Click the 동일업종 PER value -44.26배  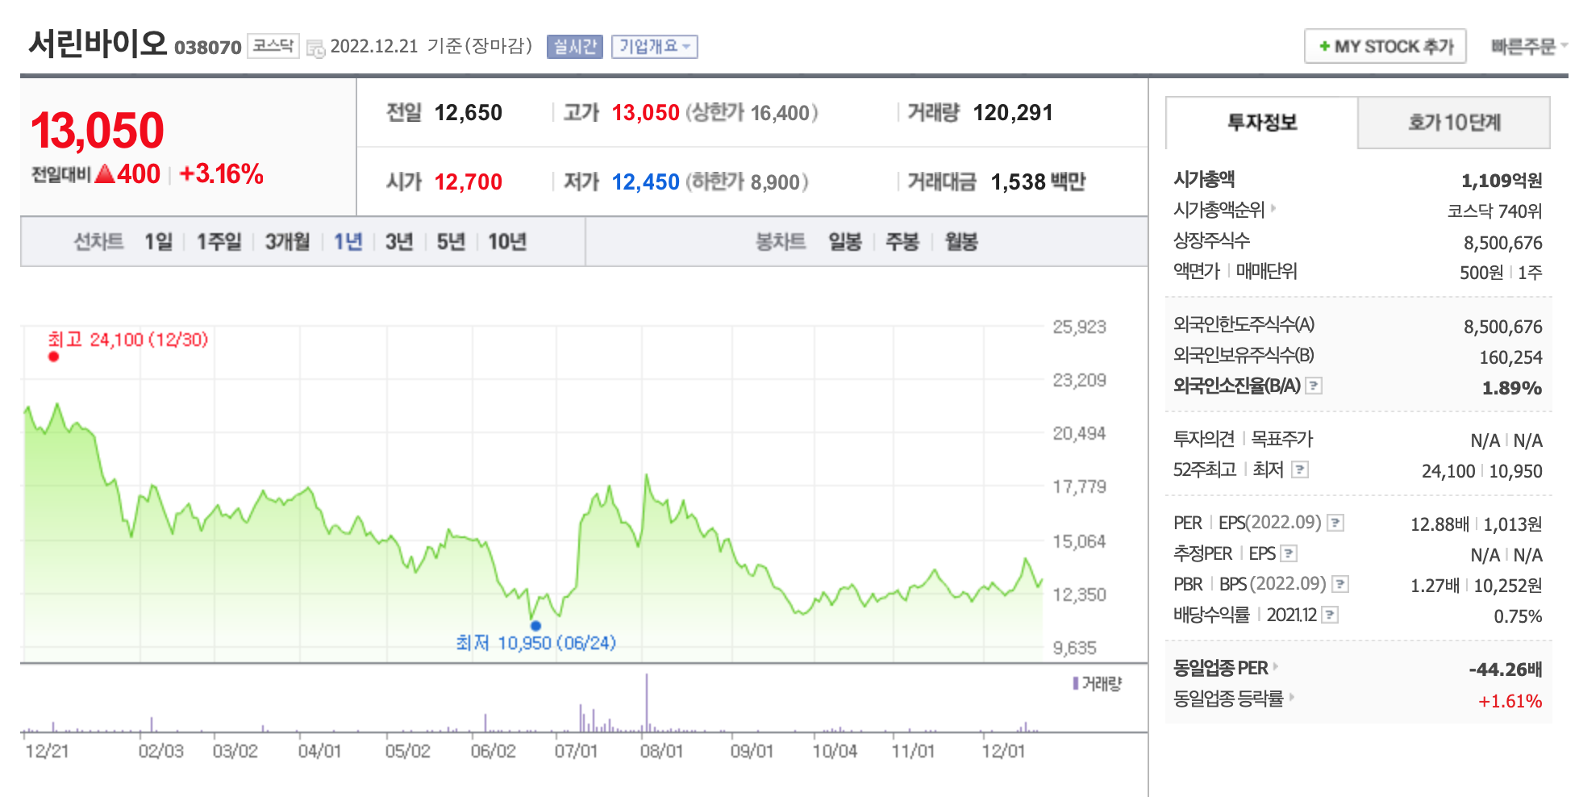coord(1505,670)
